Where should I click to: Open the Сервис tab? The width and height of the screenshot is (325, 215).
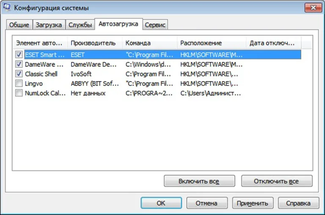pos(155,25)
